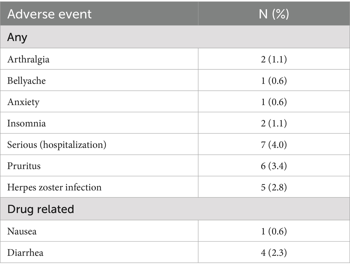Click the N (%) value for Arthralgia

coord(273,59)
